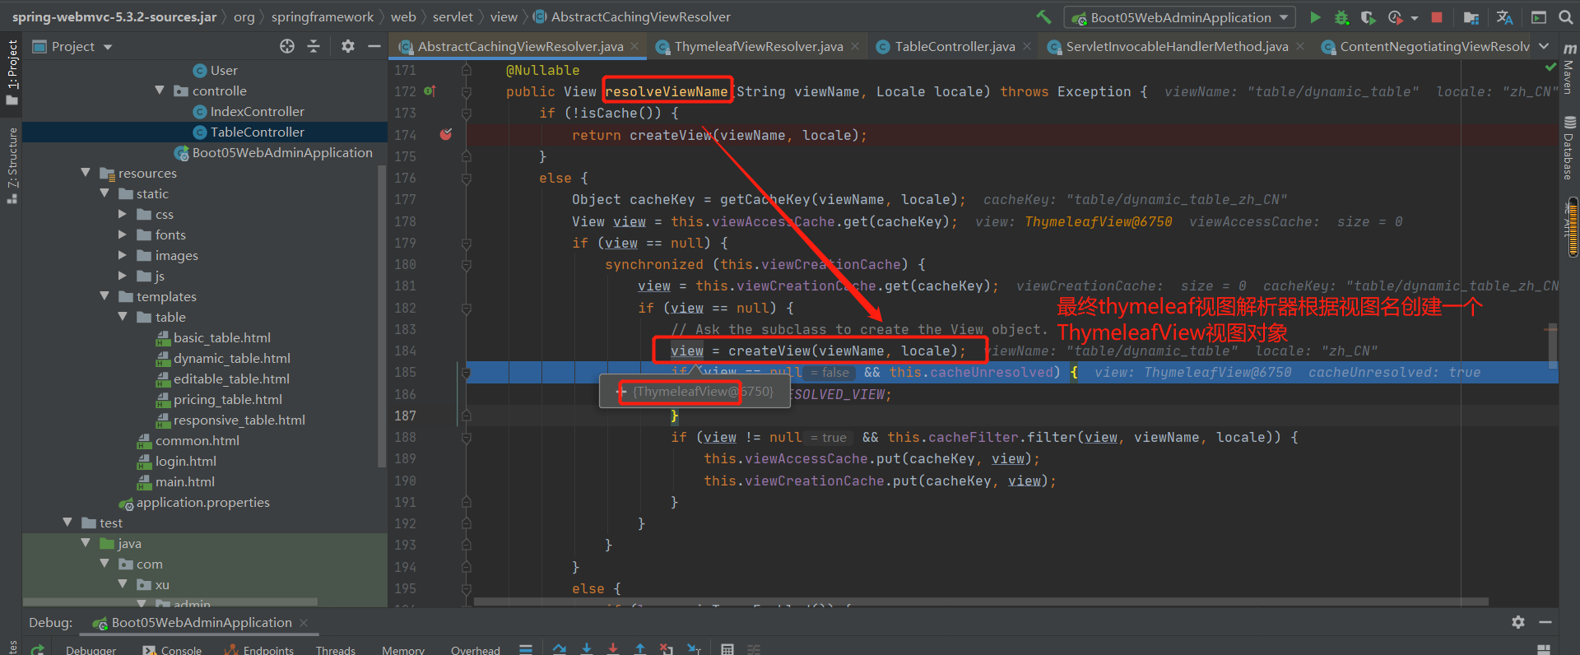Screen dimensions: 1580x655
Task: Click Force Step Into red arrow
Action: tap(613, 649)
